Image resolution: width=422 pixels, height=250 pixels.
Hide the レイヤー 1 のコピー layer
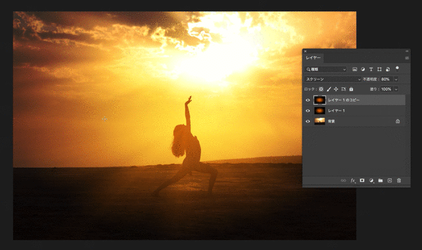(x=308, y=100)
